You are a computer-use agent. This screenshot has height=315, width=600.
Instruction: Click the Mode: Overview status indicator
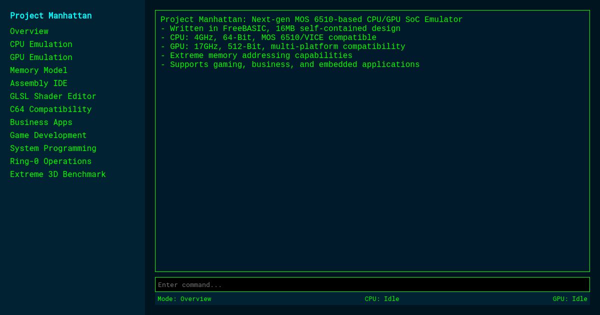coord(184,298)
